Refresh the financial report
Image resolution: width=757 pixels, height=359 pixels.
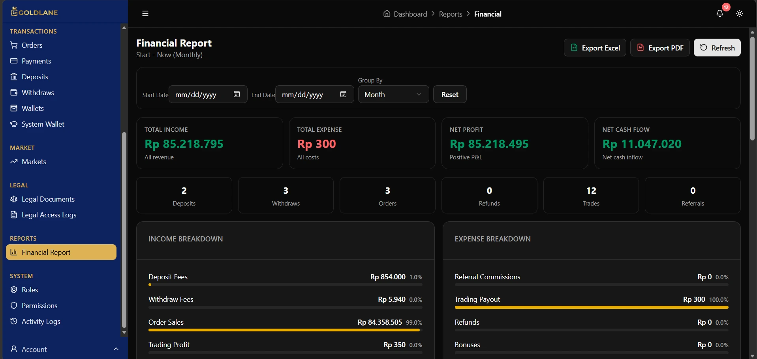717,48
